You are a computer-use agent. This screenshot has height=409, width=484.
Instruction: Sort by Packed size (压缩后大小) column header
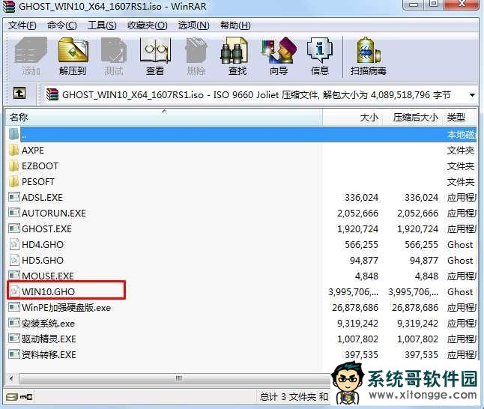413,118
